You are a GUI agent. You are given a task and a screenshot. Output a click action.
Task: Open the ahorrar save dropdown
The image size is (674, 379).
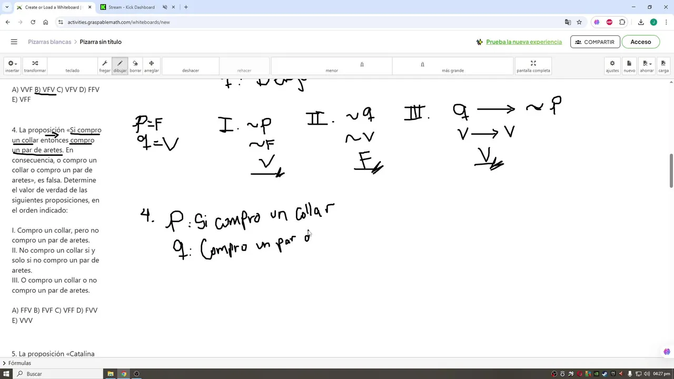pos(647,66)
